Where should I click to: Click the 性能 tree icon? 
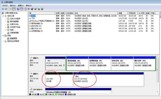[8, 30]
